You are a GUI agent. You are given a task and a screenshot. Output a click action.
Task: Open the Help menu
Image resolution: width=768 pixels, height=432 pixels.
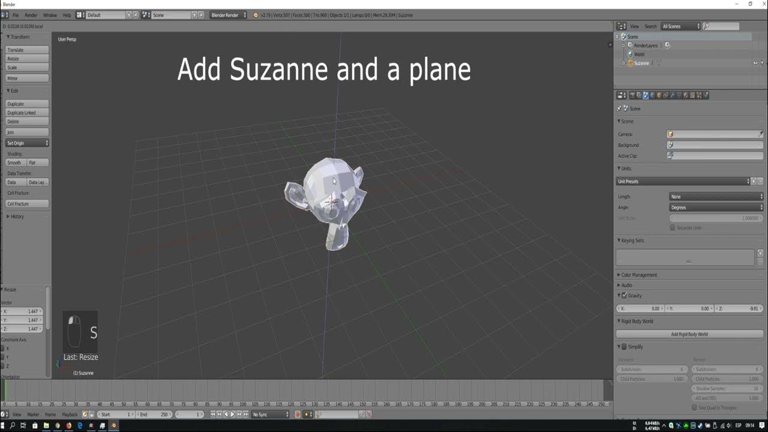(x=67, y=15)
